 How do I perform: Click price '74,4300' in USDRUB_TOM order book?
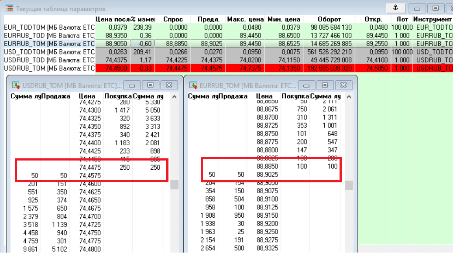90,110
